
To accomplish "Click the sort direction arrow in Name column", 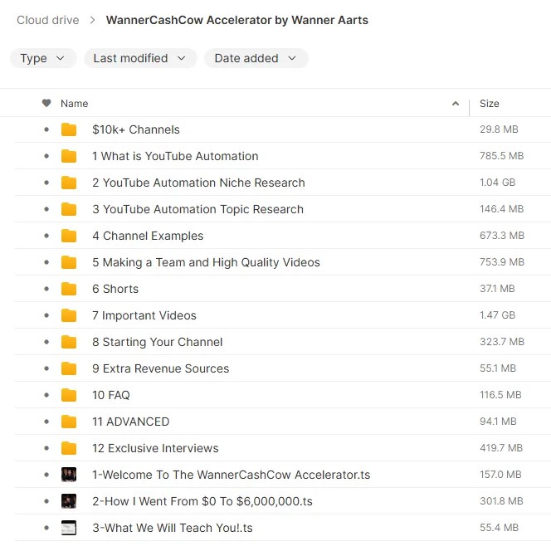I will click(456, 103).
